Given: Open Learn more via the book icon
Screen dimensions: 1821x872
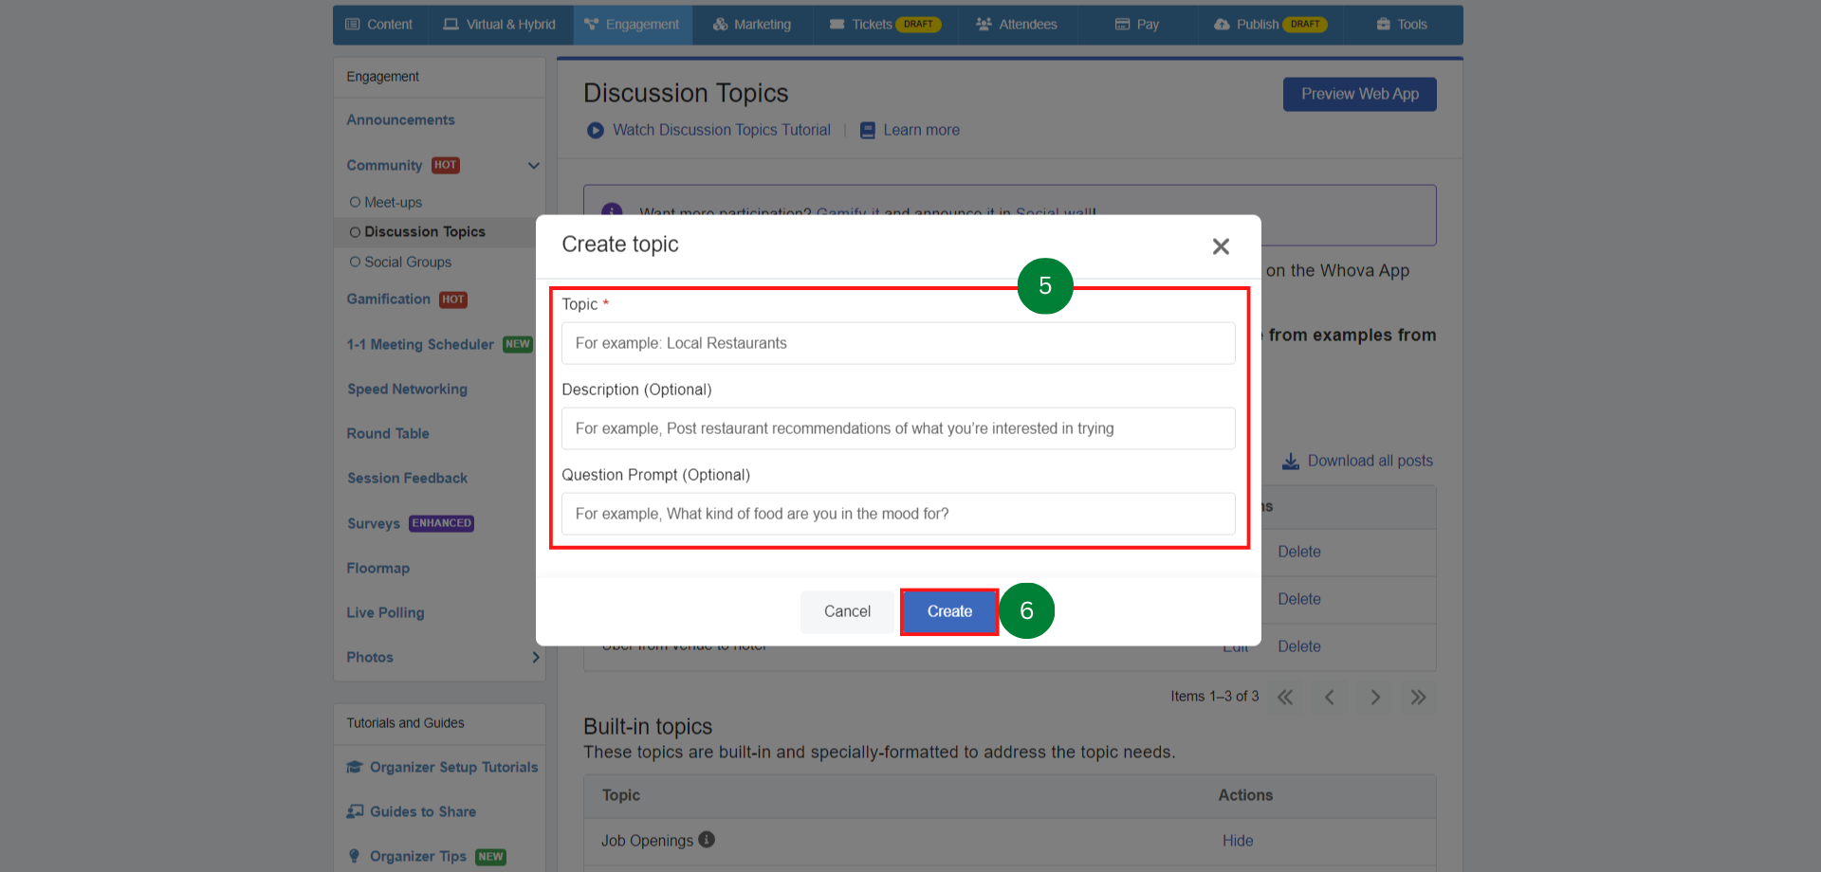Looking at the screenshot, I should click(x=866, y=130).
